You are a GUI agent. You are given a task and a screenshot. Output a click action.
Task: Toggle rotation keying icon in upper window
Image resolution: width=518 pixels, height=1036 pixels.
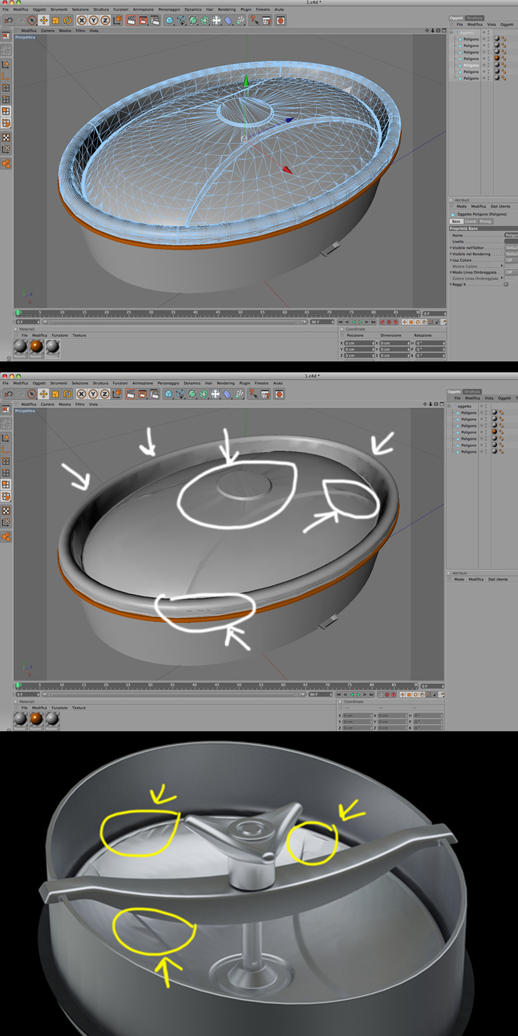tap(417, 322)
